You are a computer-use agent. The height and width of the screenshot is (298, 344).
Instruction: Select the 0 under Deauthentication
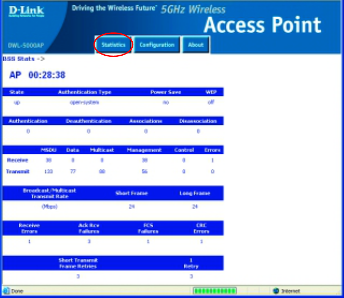(x=89, y=131)
